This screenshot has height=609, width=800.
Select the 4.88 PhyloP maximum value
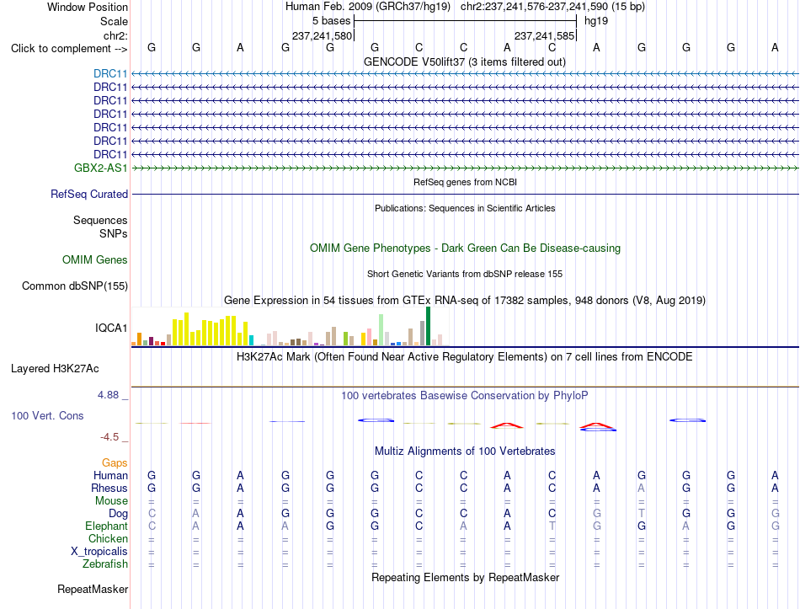[x=108, y=395]
